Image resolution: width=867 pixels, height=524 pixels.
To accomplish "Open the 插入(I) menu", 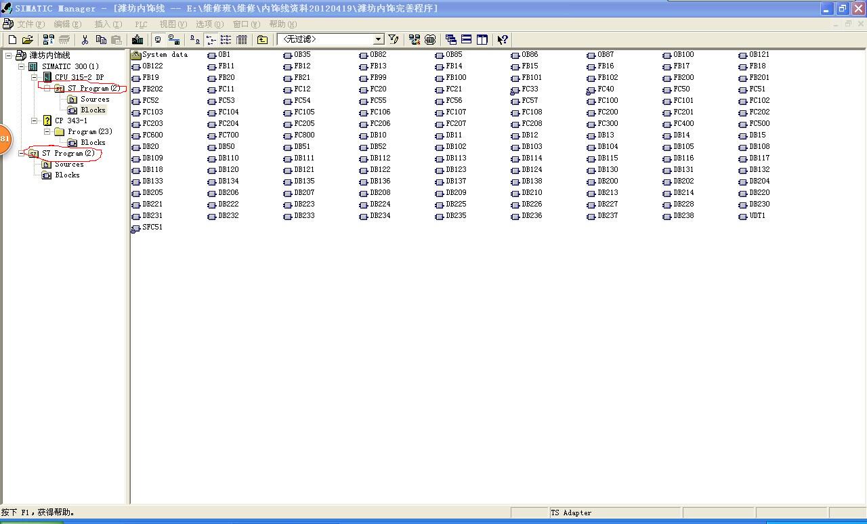I will pos(108,24).
